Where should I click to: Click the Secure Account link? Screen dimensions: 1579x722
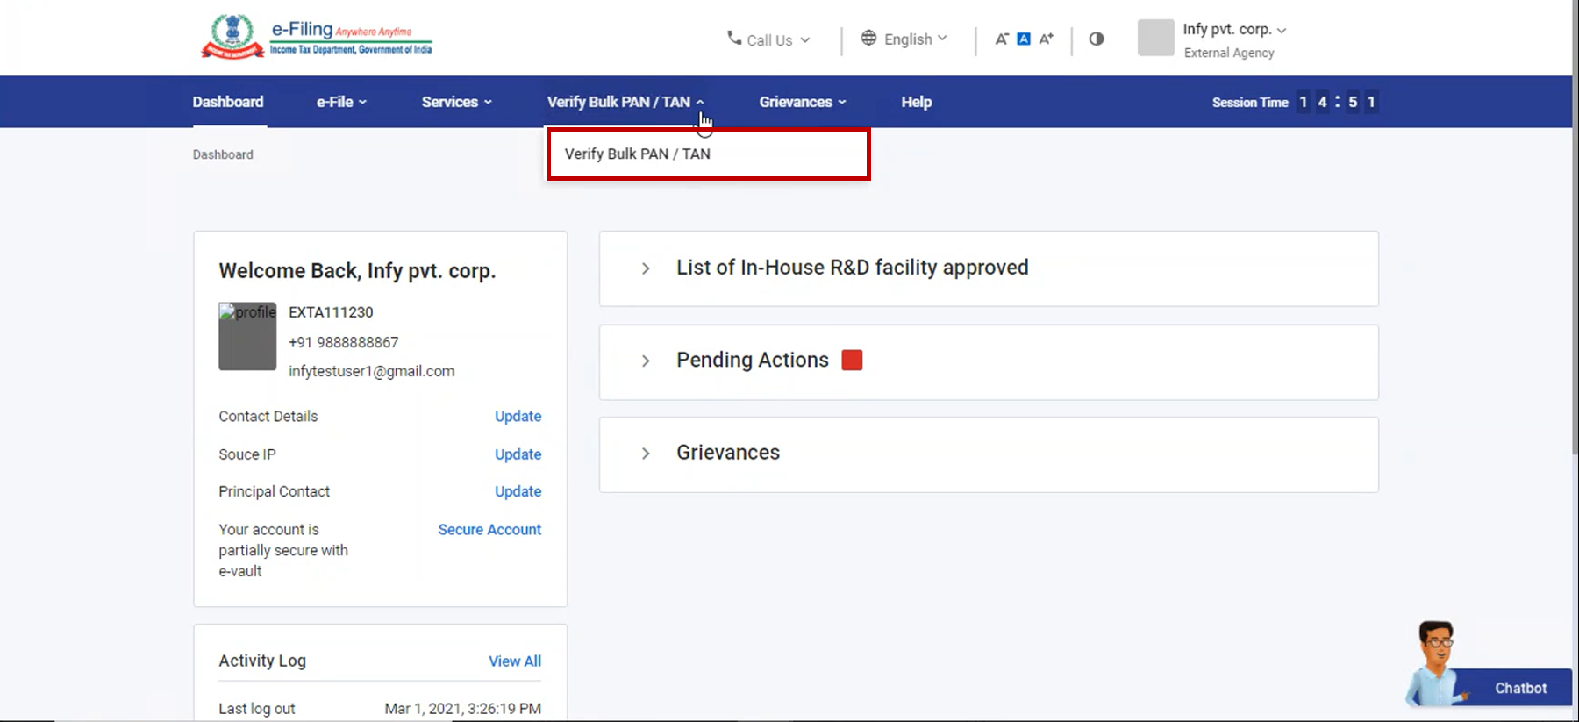(489, 529)
